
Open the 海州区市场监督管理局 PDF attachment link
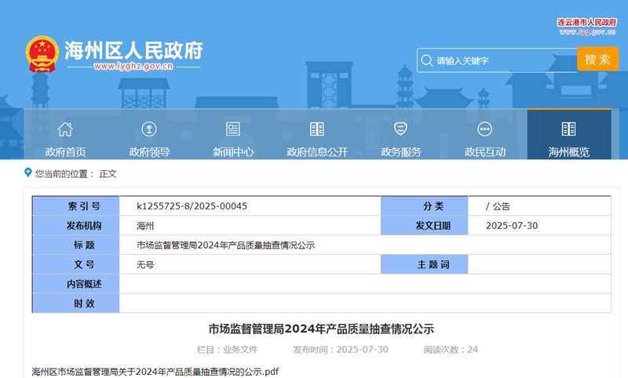tap(155, 371)
